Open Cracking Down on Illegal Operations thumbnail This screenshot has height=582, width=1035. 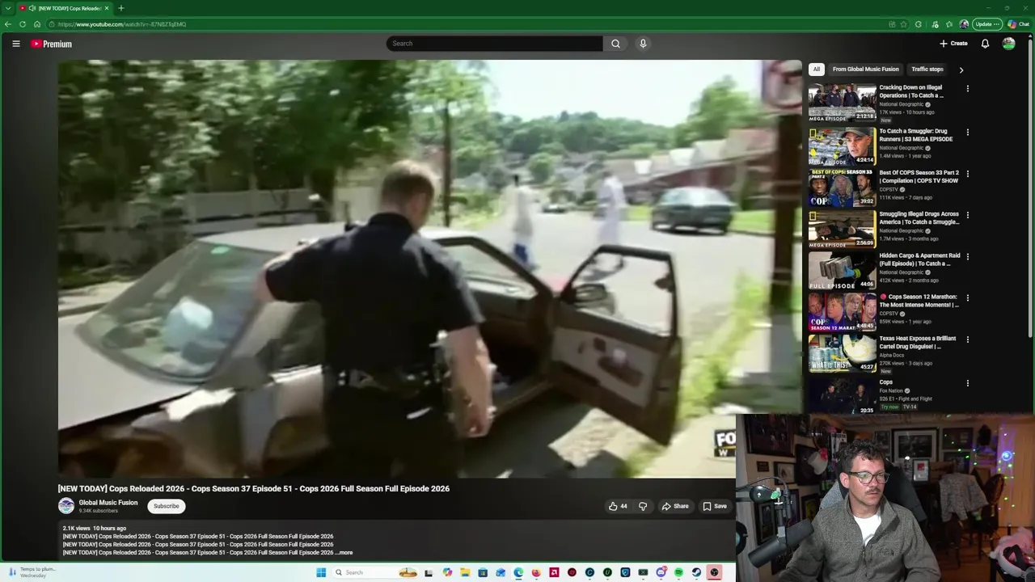pos(842,103)
